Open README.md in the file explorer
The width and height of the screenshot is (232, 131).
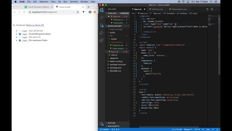[x=117, y=71]
